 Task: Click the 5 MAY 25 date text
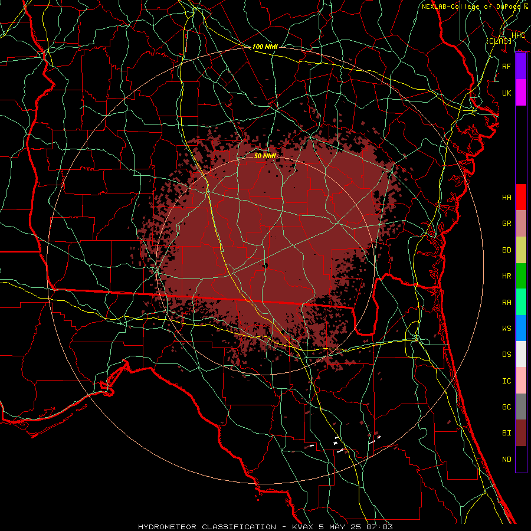340,527
